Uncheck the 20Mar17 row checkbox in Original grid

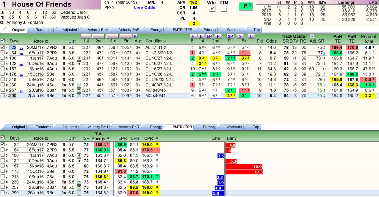click(x=3, y=47)
